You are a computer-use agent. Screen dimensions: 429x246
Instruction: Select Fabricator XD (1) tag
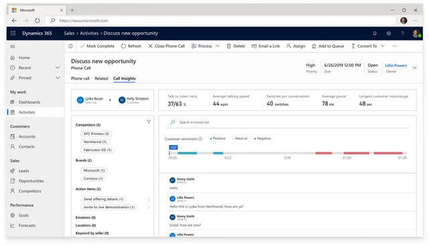coord(97,150)
